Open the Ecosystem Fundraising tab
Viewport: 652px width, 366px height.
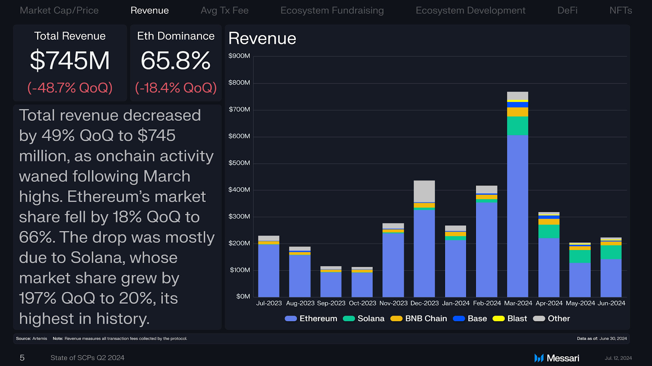pos(332,11)
